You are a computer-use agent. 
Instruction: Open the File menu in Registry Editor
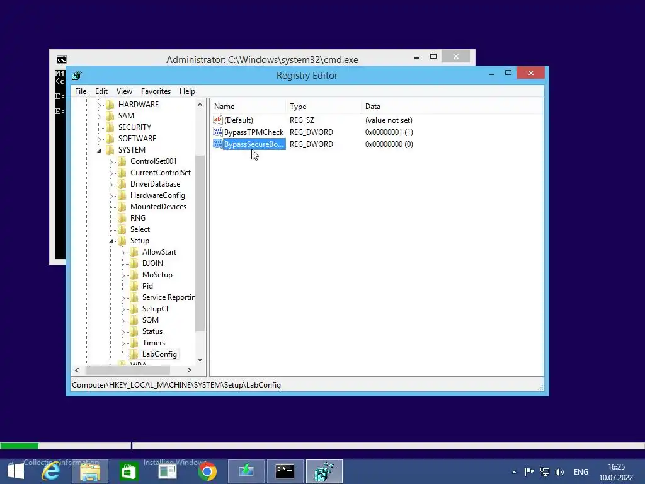coord(81,91)
